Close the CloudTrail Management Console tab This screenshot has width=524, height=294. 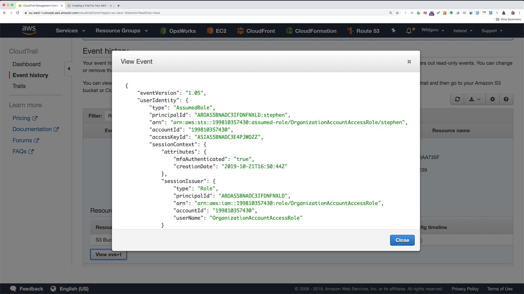pos(62,6)
